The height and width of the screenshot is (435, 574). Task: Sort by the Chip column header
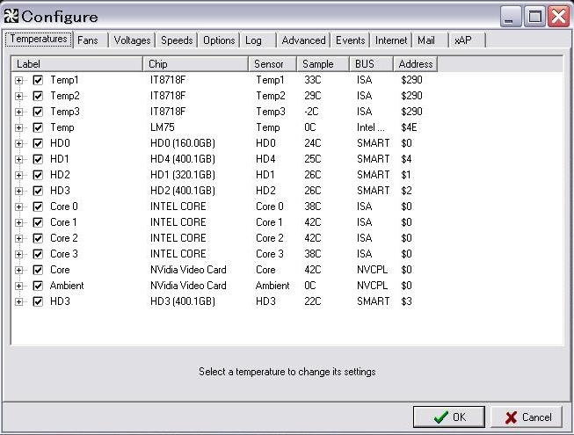[195, 64]
